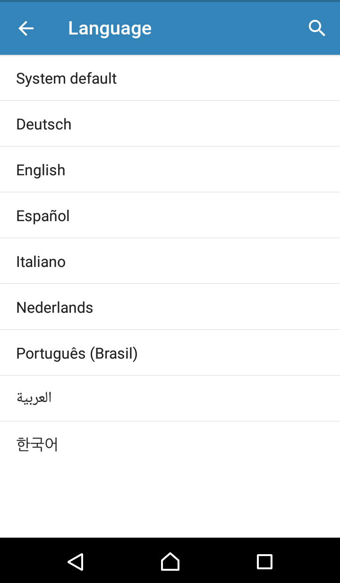
Task: Tap black navigation bar right of recents square
Action: point(312,562)
